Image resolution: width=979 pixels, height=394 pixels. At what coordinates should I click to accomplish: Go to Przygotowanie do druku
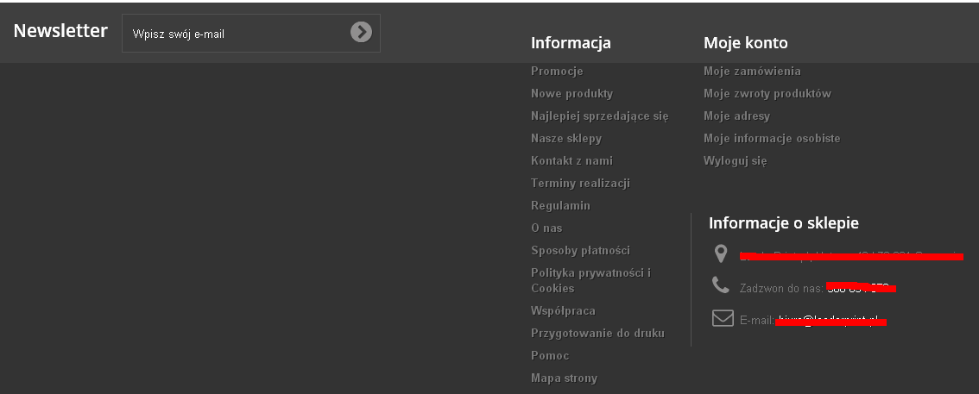[597, 334]
